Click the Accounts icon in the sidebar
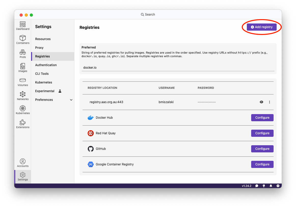The image size is (296, 207). coord(23,163)
